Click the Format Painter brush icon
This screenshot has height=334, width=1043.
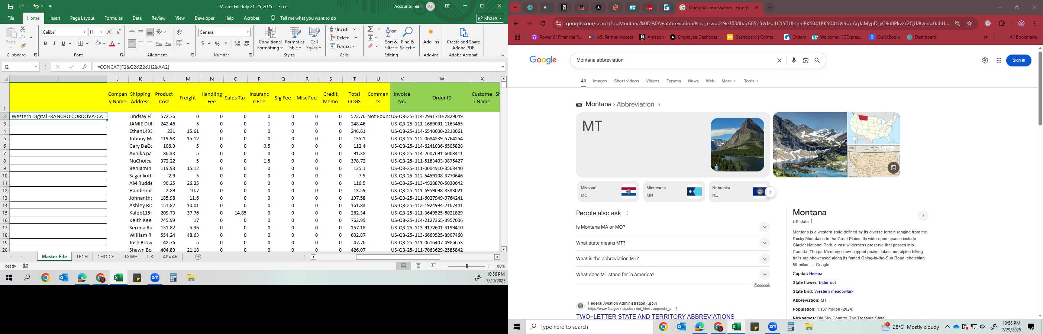click(23, 46)
